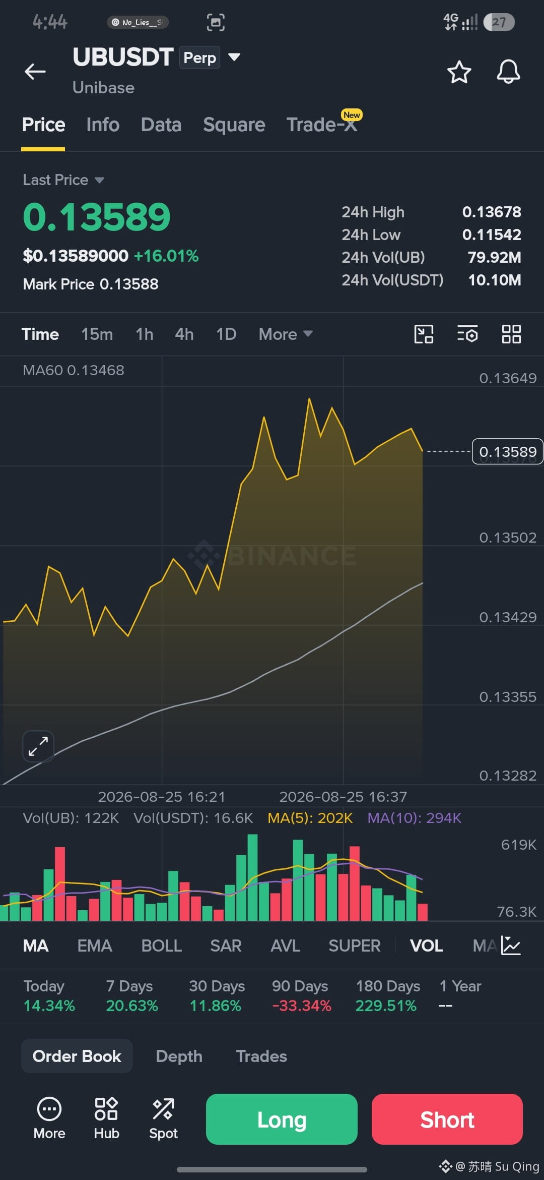This screenshot has width=544, height=1180.
Task: Open price alert bell icon
Action: click(508, 72)
